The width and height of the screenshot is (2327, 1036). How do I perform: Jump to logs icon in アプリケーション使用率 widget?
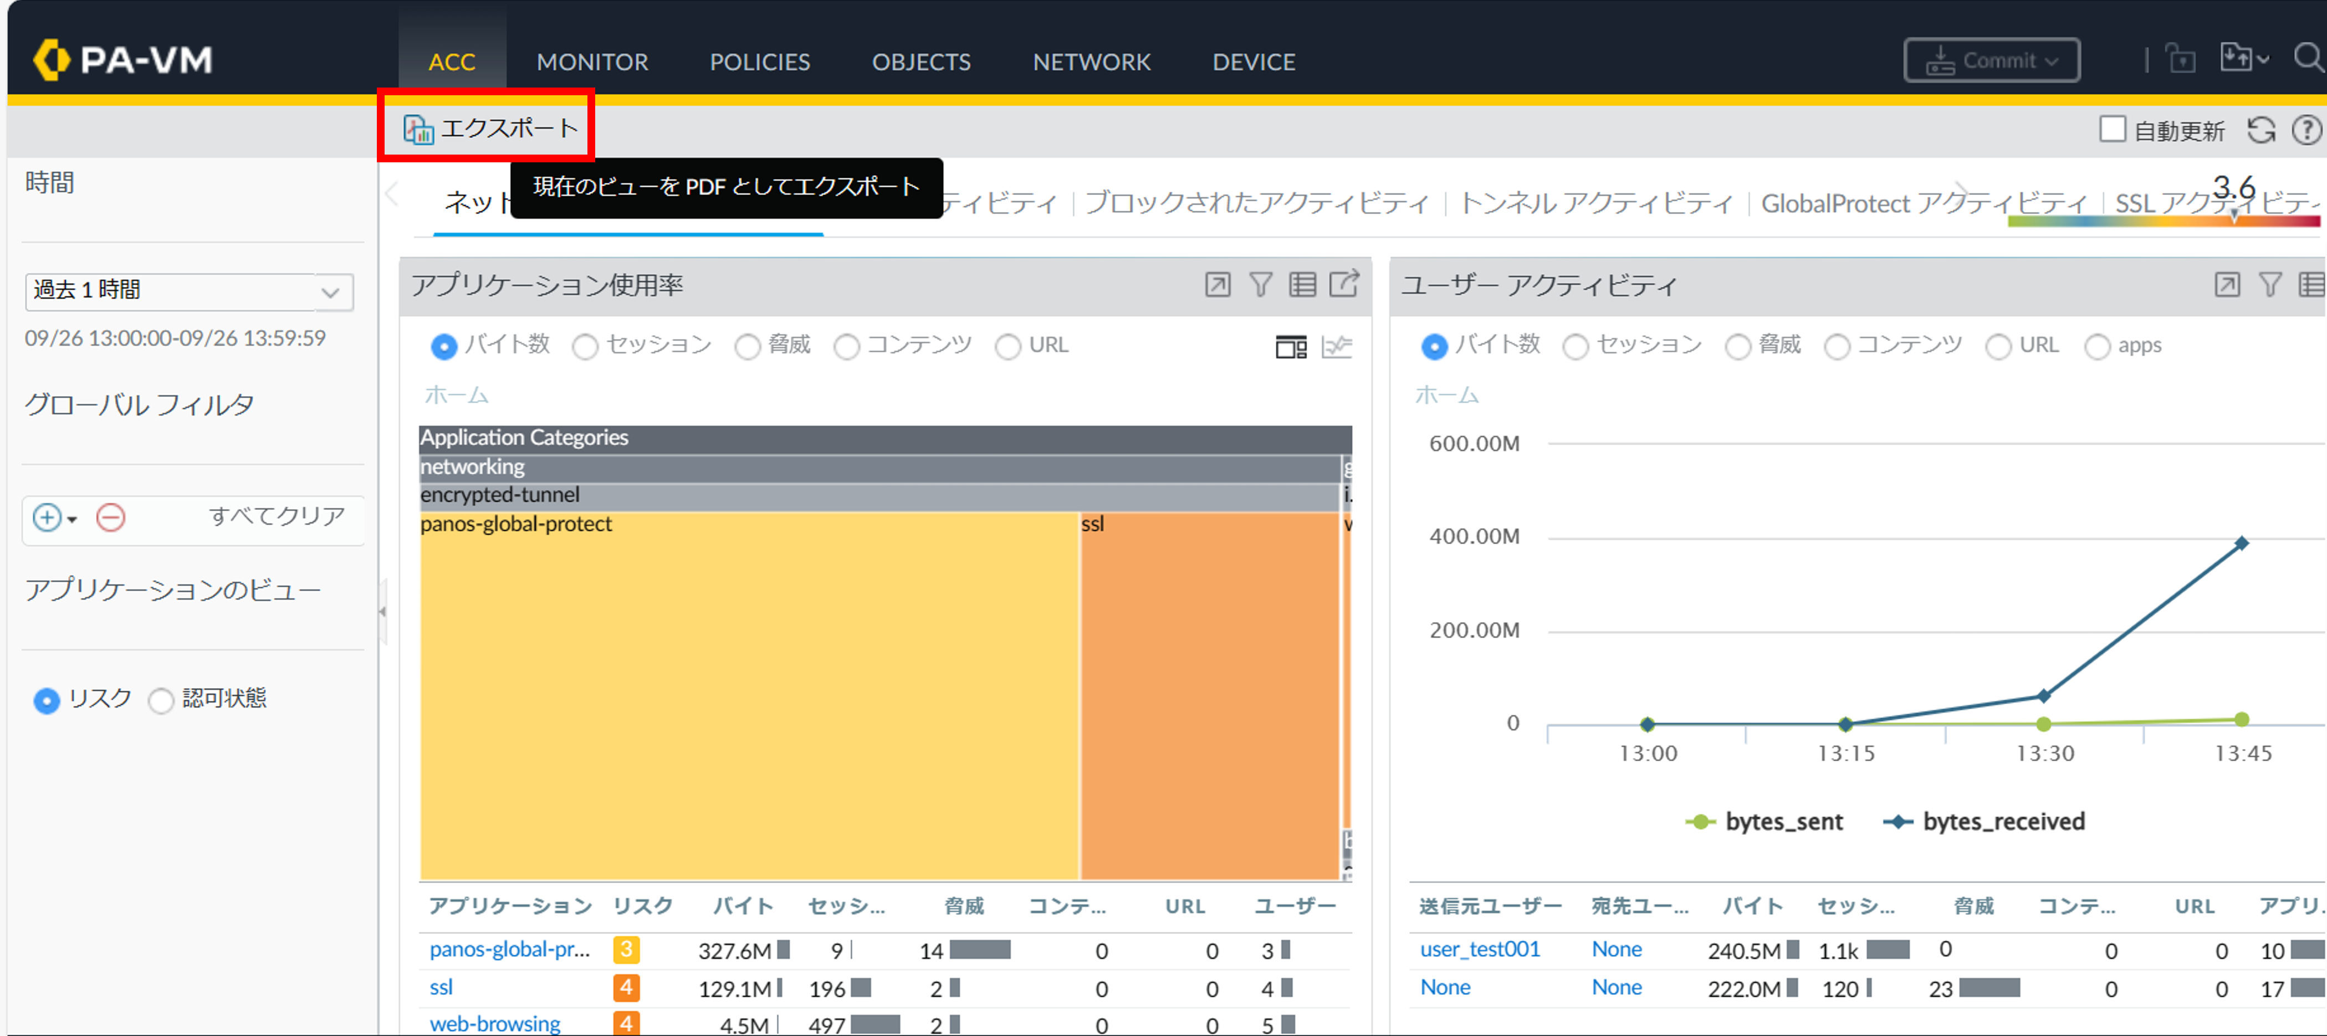coord(1302,285)
